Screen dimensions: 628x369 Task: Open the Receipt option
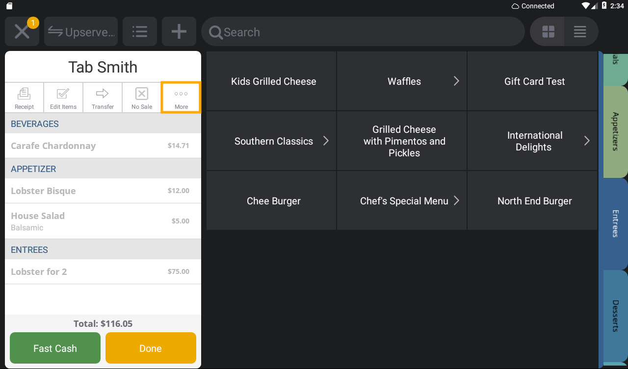[x=24, y=98]
